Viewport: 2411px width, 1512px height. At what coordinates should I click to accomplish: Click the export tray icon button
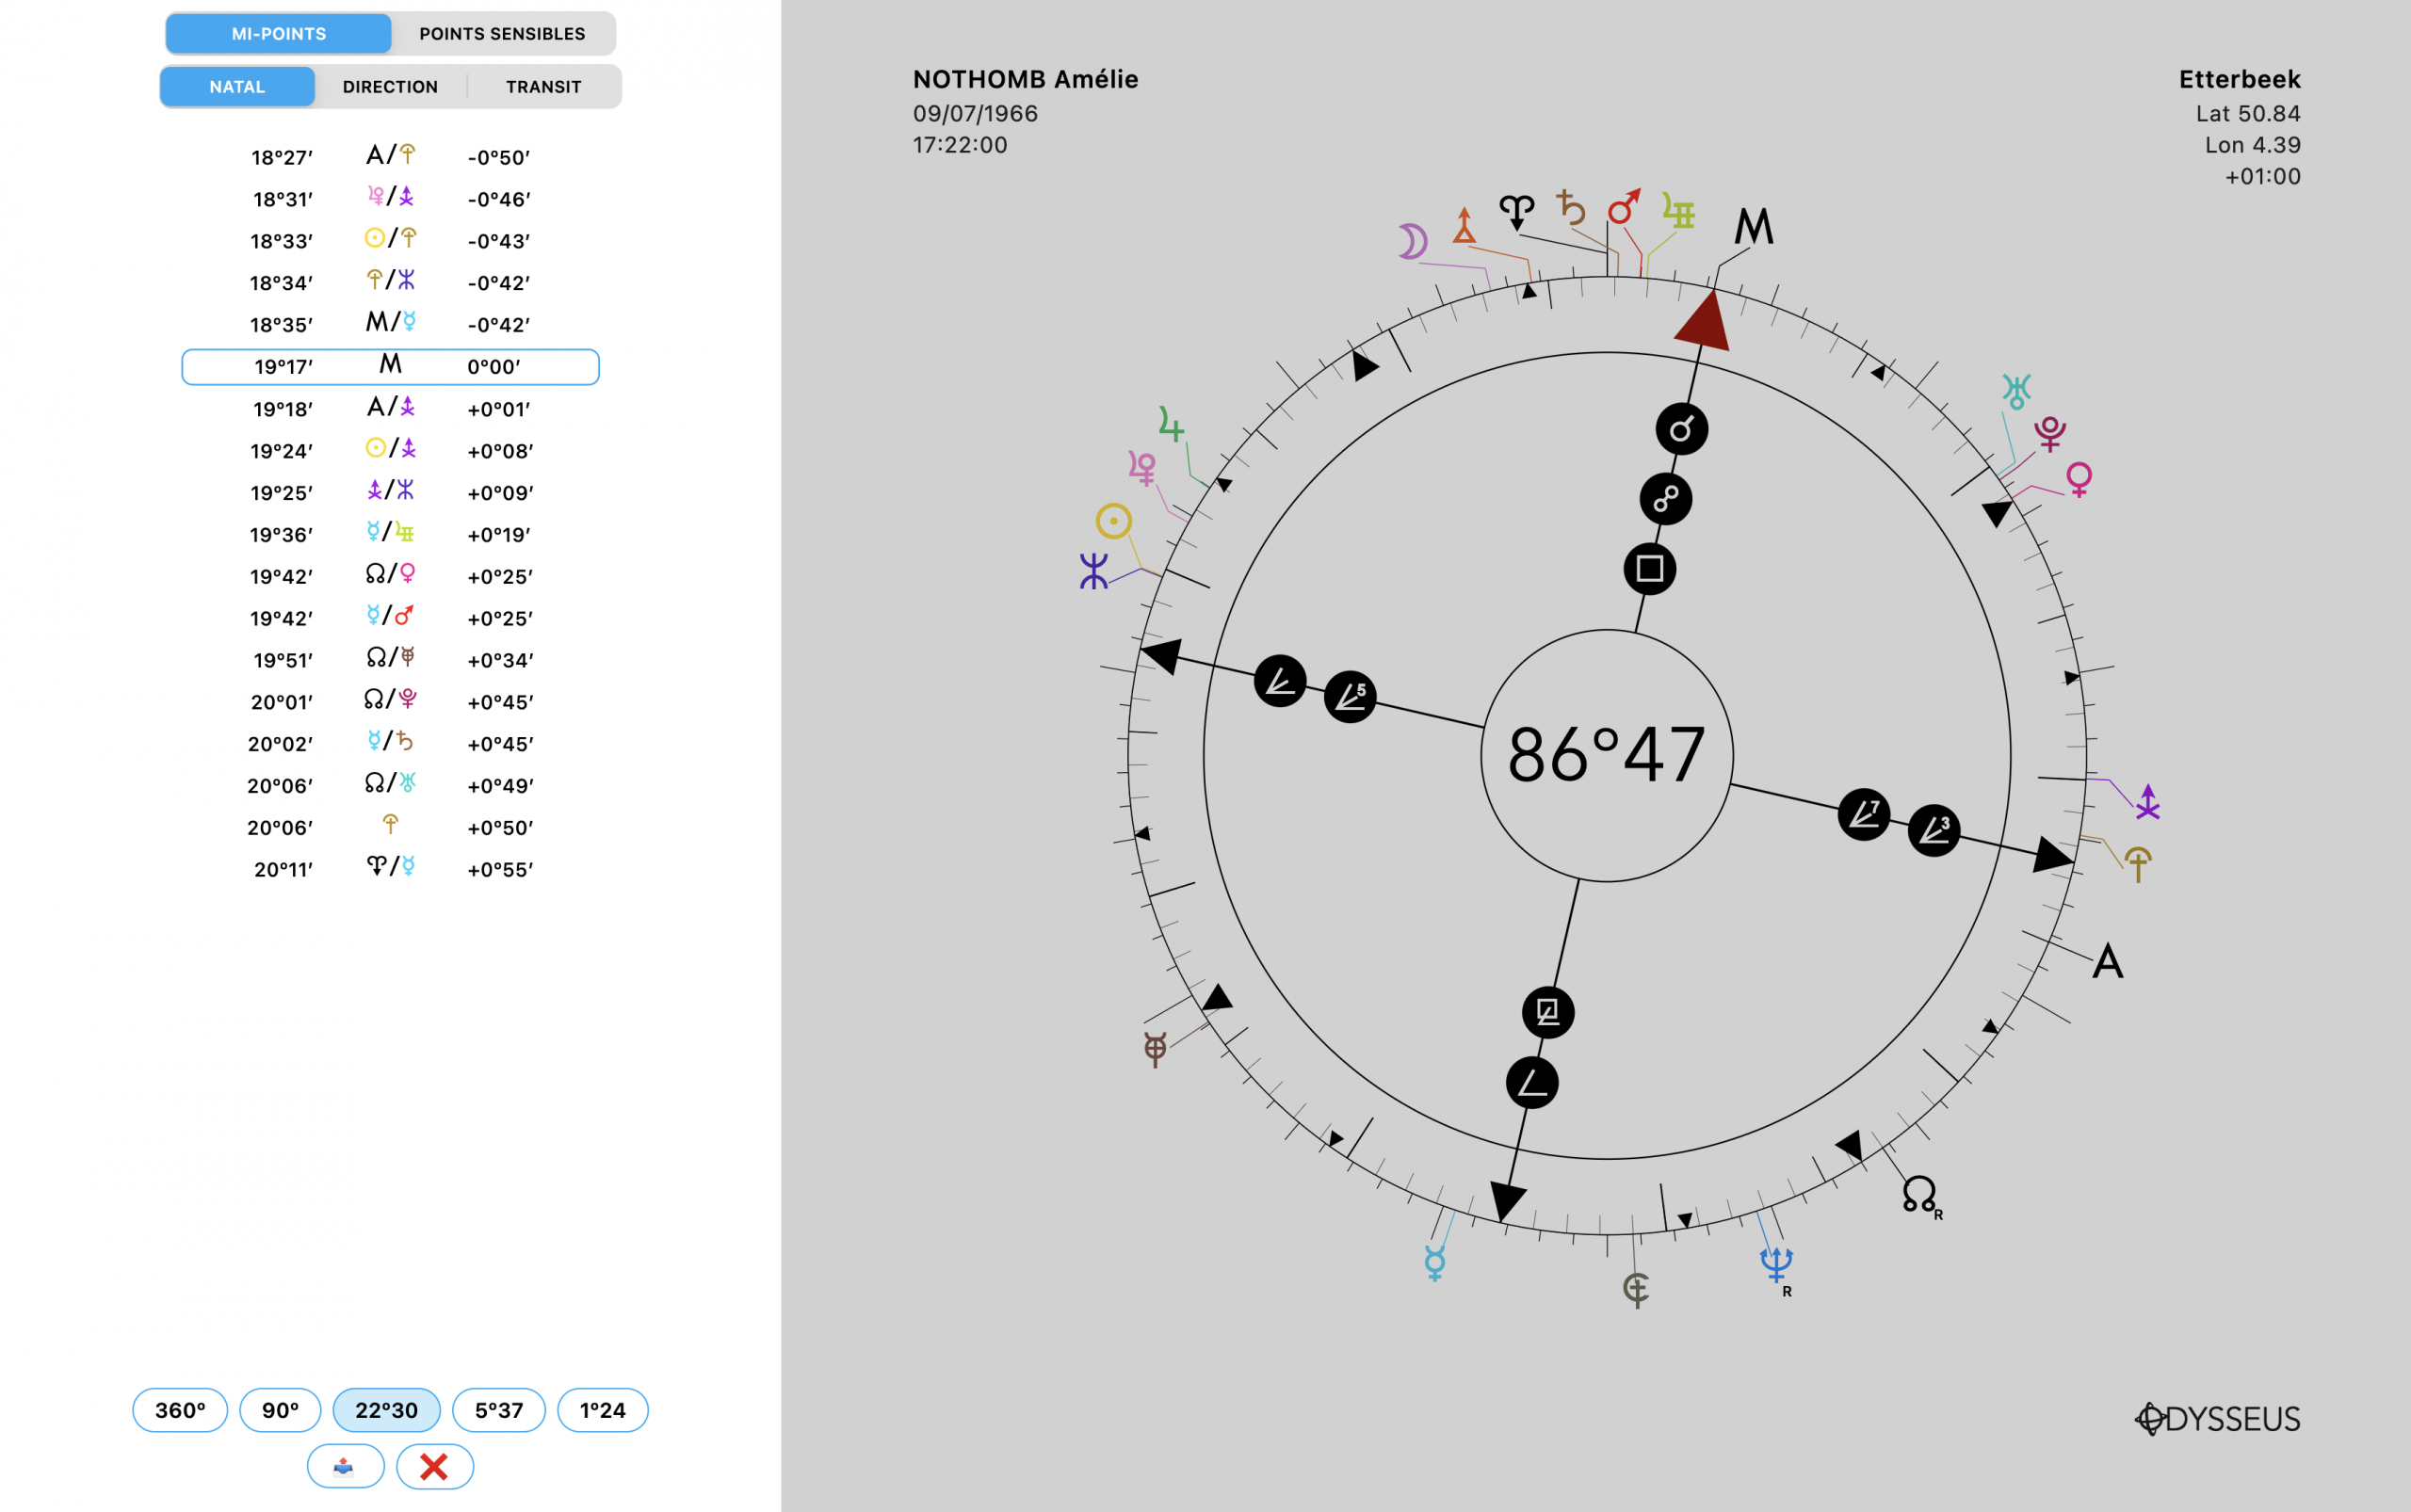345,1466
